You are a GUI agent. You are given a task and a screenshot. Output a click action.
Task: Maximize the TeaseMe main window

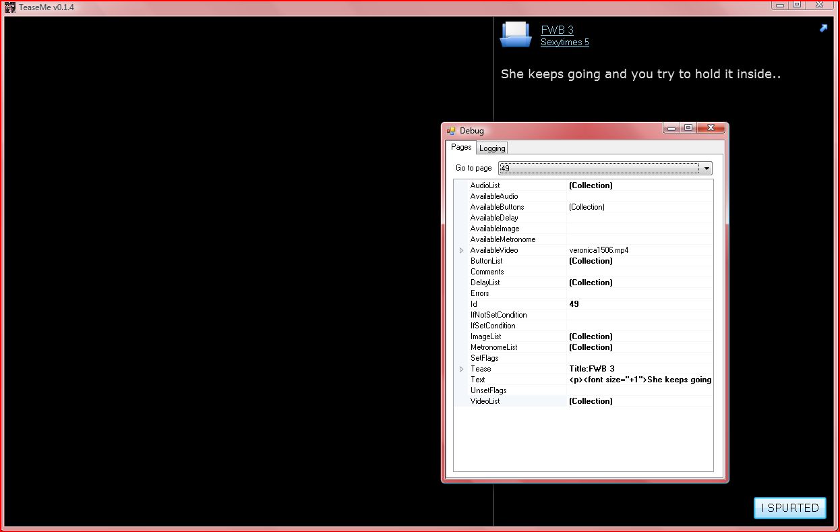(x=797, y=4)
